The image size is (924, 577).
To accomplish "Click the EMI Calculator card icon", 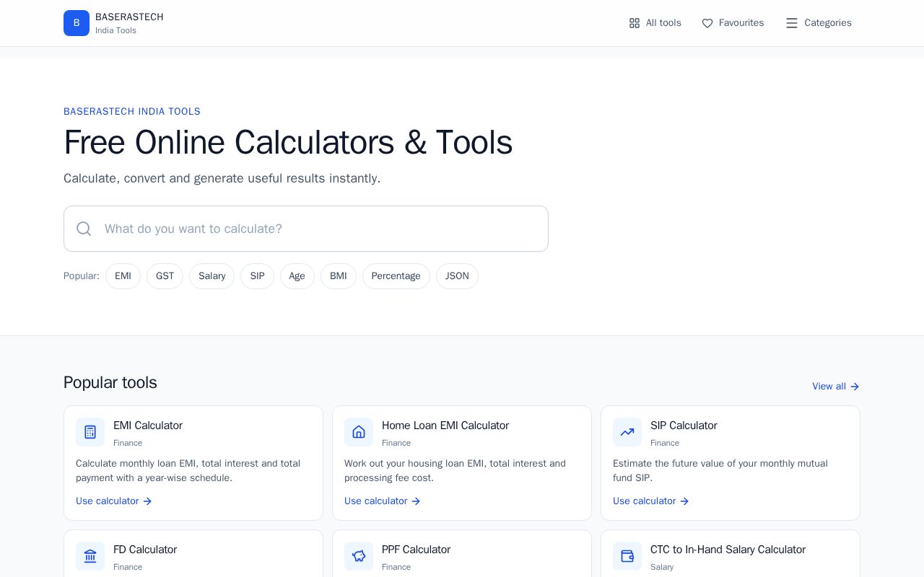I will (90, 432).
